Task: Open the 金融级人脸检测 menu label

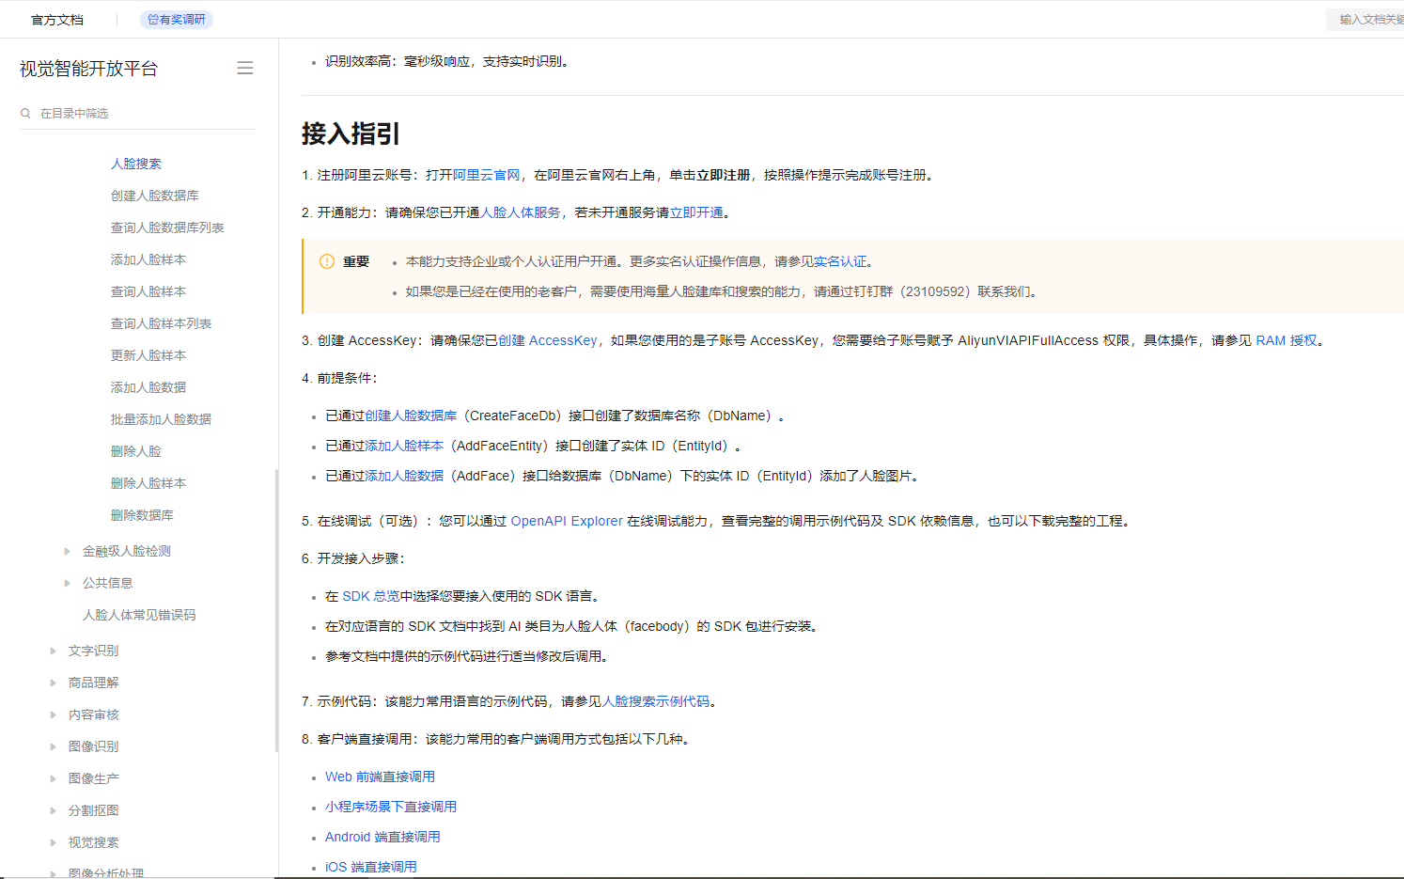Action: tap(127, 551)
